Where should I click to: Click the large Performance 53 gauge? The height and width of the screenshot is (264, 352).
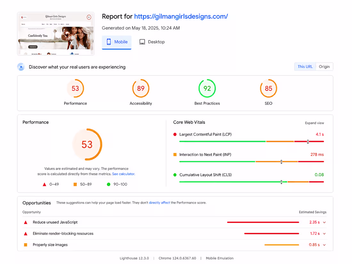coord(87,144)
